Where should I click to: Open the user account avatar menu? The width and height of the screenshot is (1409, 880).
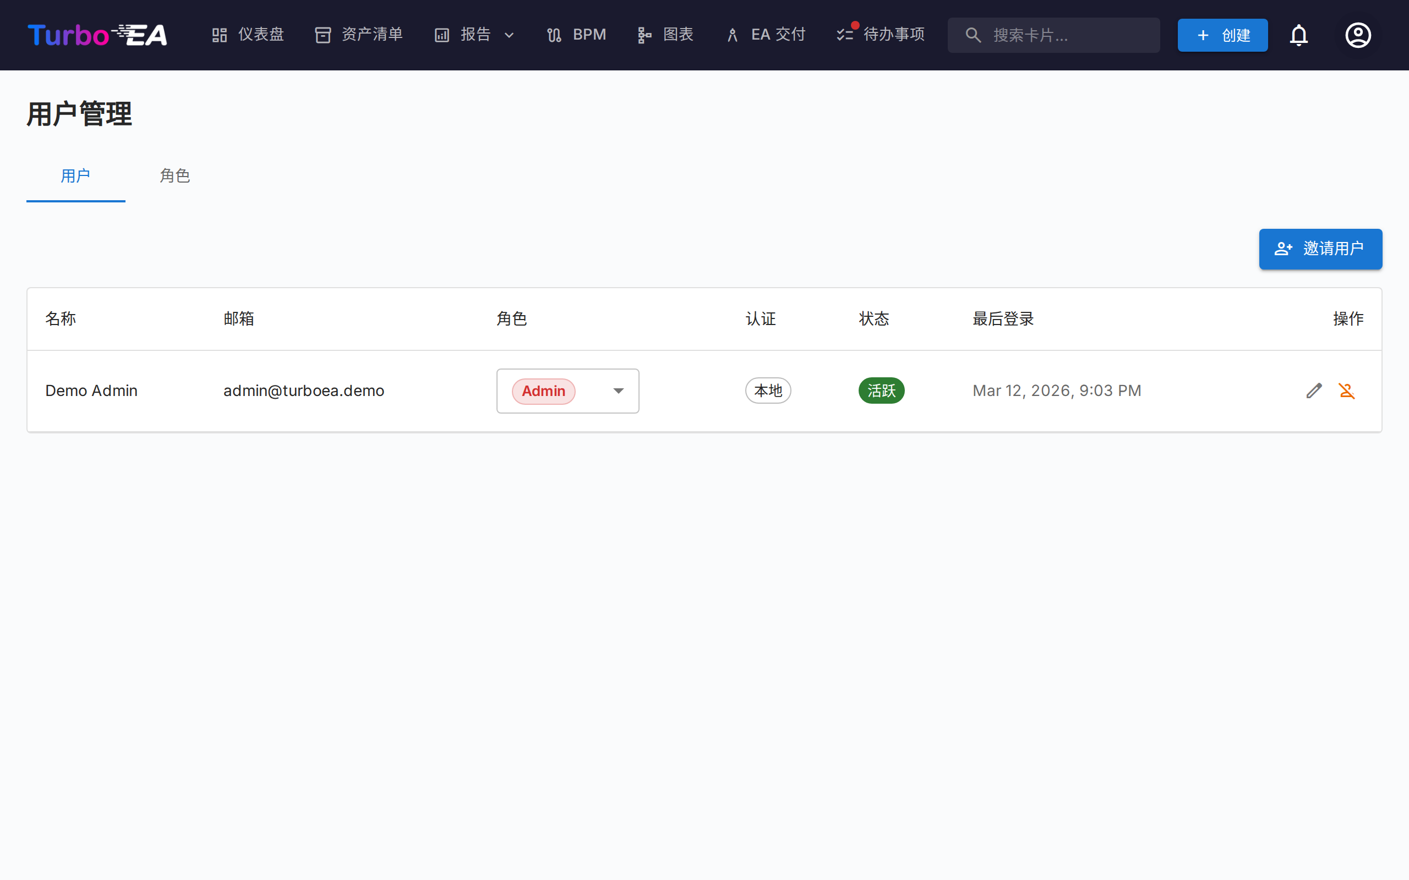[x=1358, y=35]
